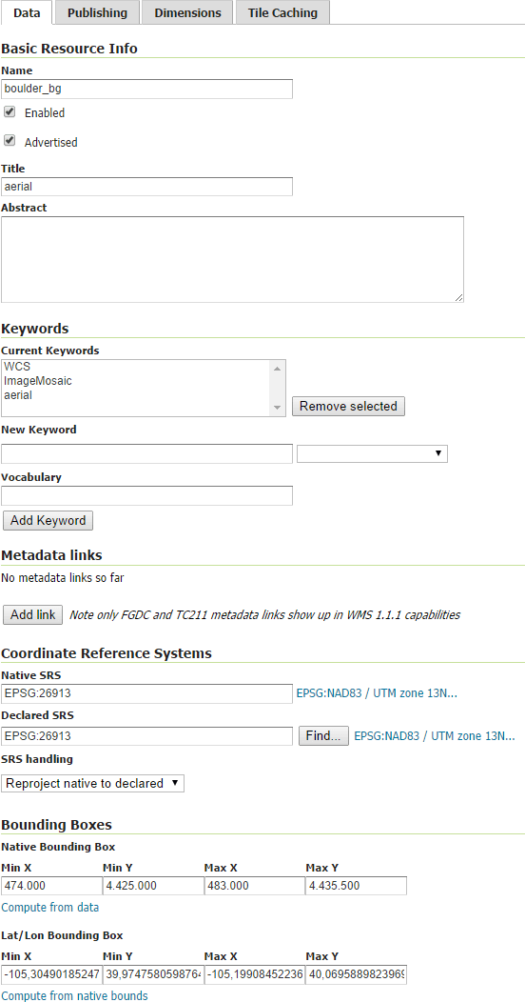This screenshot has width=525, height=1002.
Task: Open the Find... SRS dialog
Action: (x=323, y=735)
